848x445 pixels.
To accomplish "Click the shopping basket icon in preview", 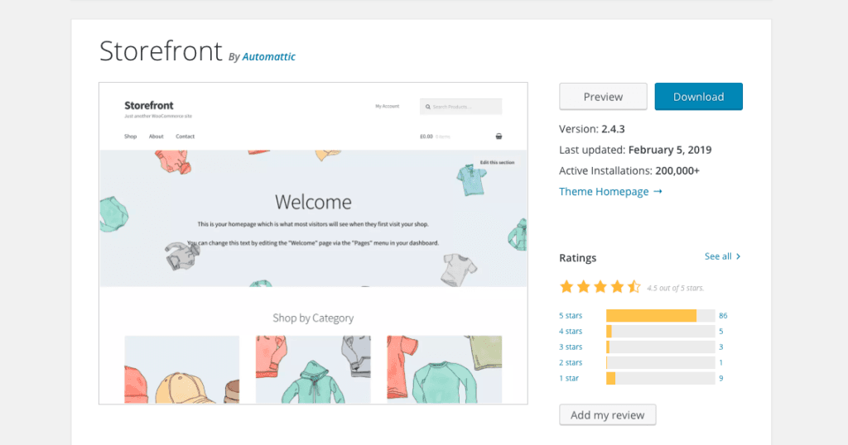I will click(x=499, y=136).
